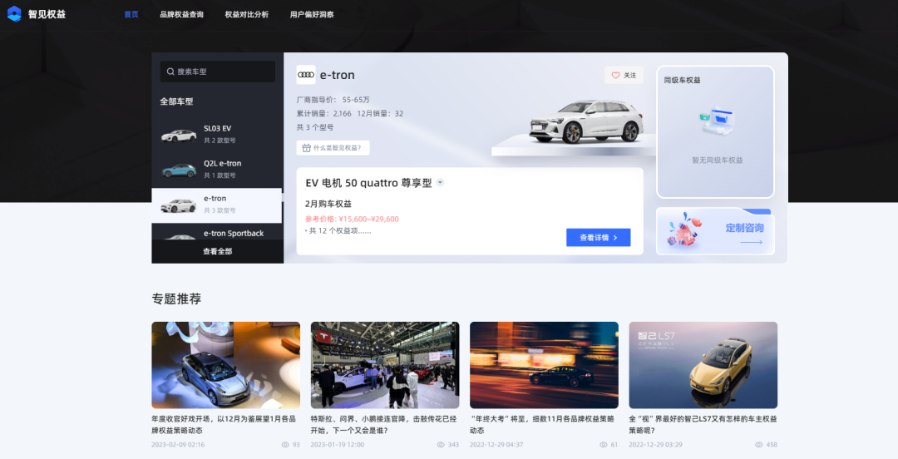The height and width of the screenshot is (459, 898).
Task: Click the 关注 follow button
Action: [x=624, y=75]
